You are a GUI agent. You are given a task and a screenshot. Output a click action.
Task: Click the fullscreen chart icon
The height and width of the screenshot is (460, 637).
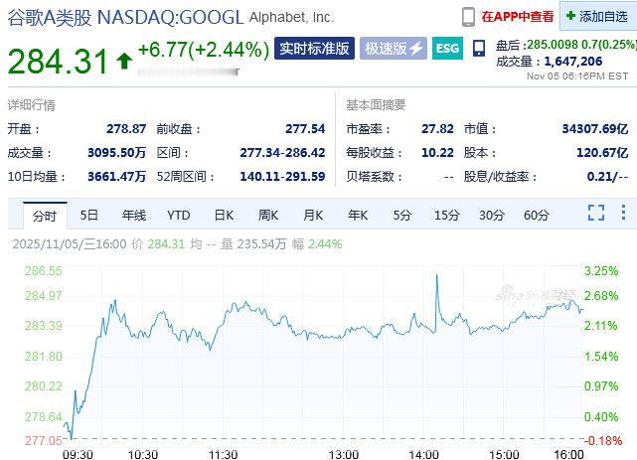[596, 213]
